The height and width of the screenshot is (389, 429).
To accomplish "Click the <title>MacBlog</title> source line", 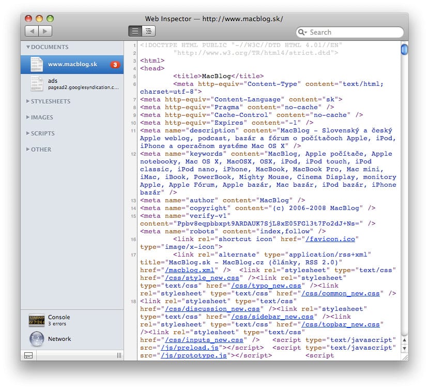I will [x=218, y=76].
